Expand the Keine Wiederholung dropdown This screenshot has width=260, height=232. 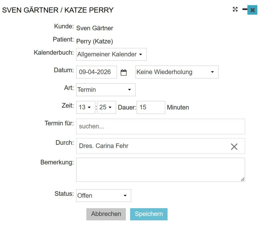tap(177, 72)
